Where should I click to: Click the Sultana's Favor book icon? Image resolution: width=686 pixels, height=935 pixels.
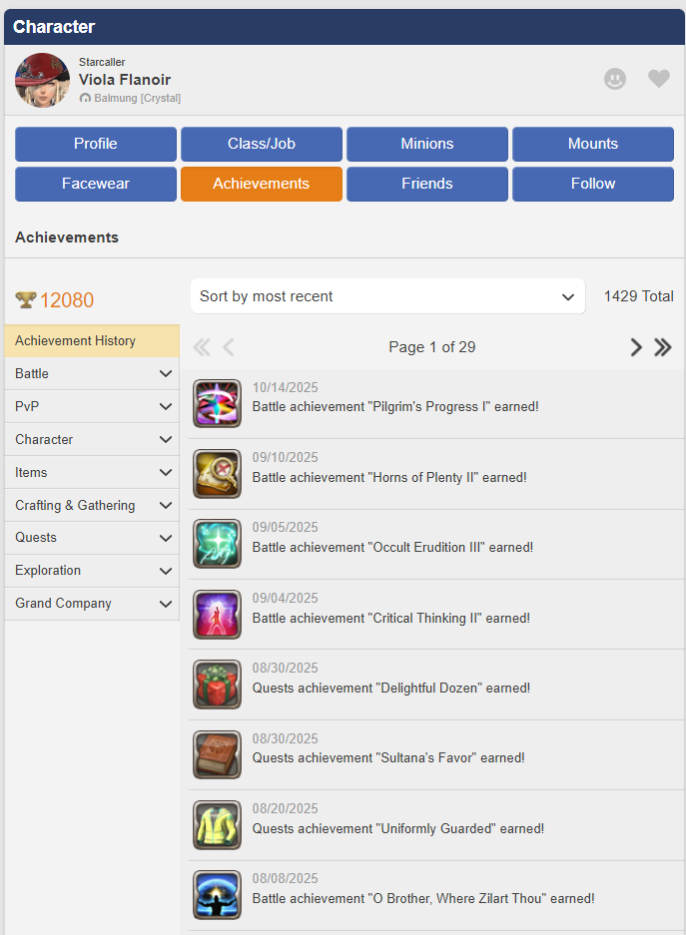(x=217, y=754)
